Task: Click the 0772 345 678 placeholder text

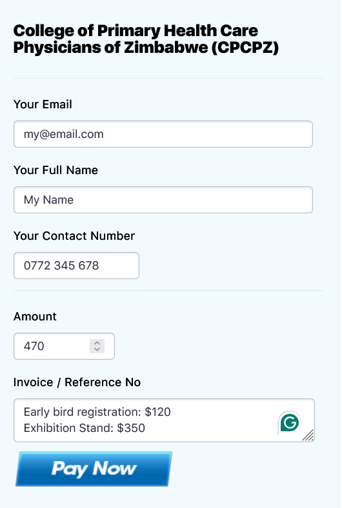Action: coord(61,266)
